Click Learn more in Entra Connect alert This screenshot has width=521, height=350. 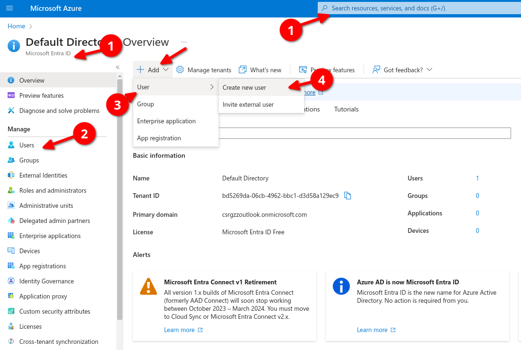coord(179,330)
